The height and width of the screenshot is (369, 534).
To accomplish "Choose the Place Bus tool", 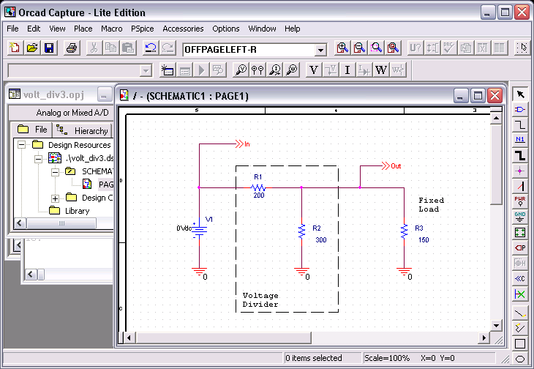I will 520,155.
